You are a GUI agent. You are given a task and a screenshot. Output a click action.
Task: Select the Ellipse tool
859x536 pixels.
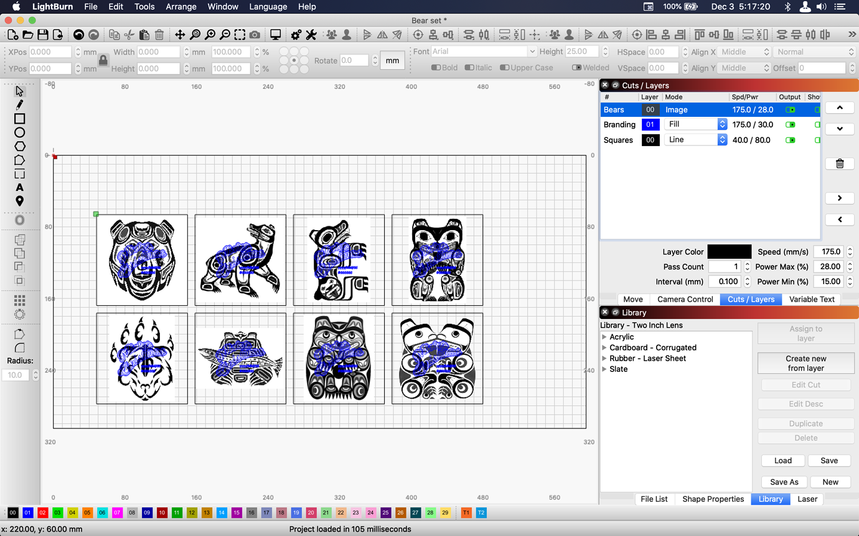(19, 132)
